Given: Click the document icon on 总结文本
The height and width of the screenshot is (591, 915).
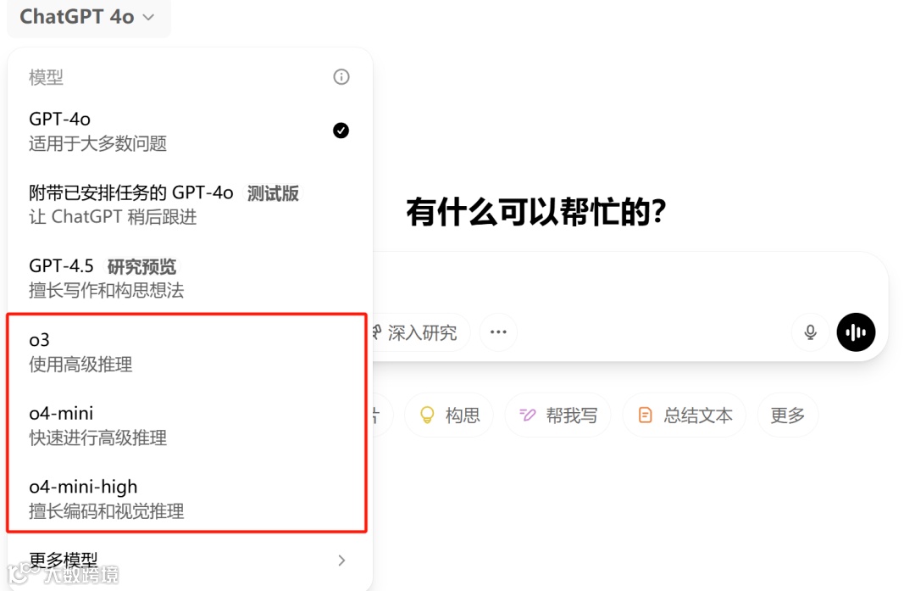Looking at the screenshot, I should tap(645, 415).
